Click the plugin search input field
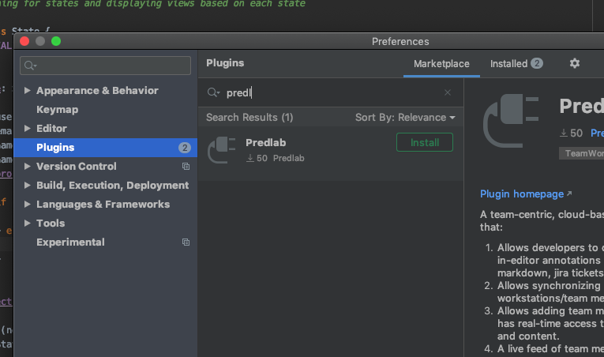This screenshot has height=357, width=604. pyautogui.click(x=332, y=92)
